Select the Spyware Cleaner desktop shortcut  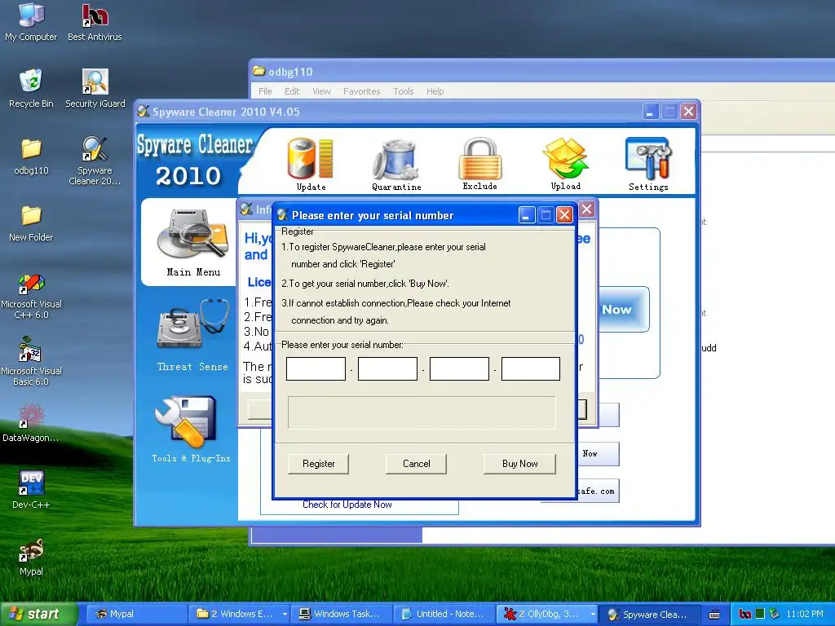[95, 161]
